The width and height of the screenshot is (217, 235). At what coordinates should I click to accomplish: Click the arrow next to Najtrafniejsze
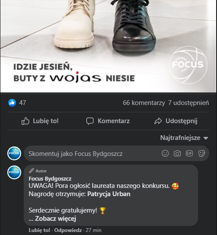(x=206, y=138)
